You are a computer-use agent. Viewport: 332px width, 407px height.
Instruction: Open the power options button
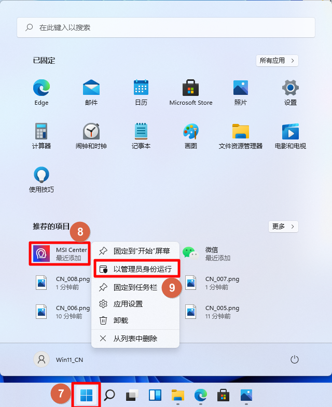click(294, 359)
